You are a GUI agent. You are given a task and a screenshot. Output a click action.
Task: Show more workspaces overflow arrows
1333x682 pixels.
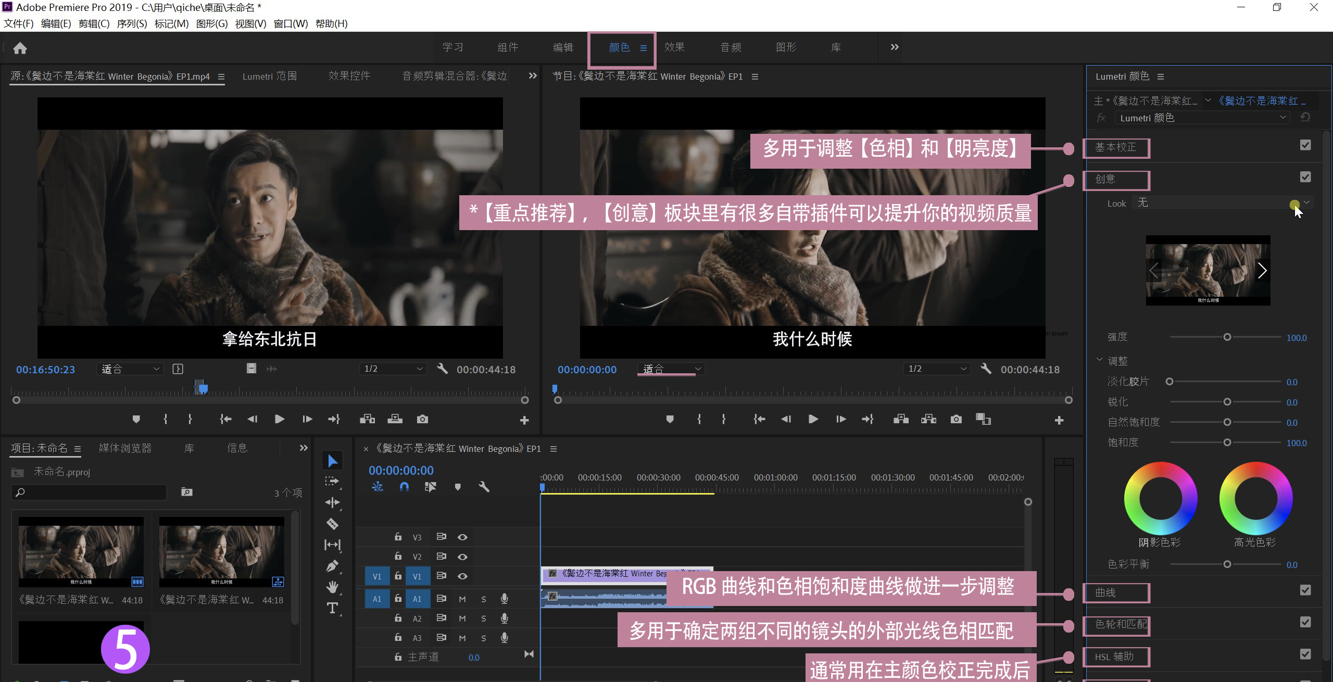coord(895,47)
